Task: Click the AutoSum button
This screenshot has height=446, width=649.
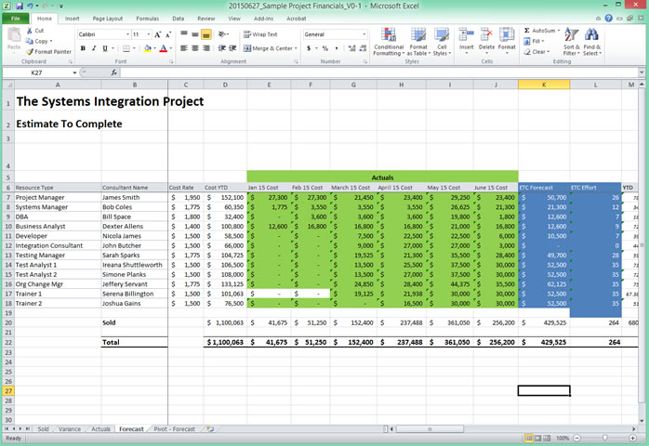Action: (x=542, y=31)
